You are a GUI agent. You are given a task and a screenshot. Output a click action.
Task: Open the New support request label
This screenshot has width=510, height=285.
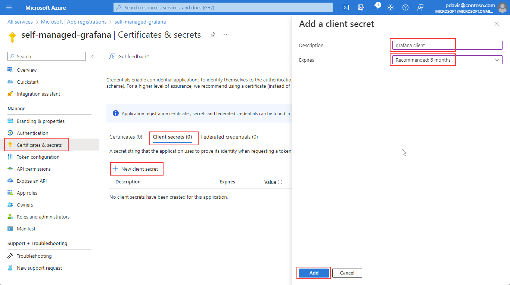tap(40, 268)
